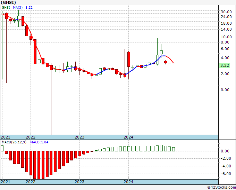
Task: Click the 2023 label on price chart timeline
Action: (x=79, y=137)
